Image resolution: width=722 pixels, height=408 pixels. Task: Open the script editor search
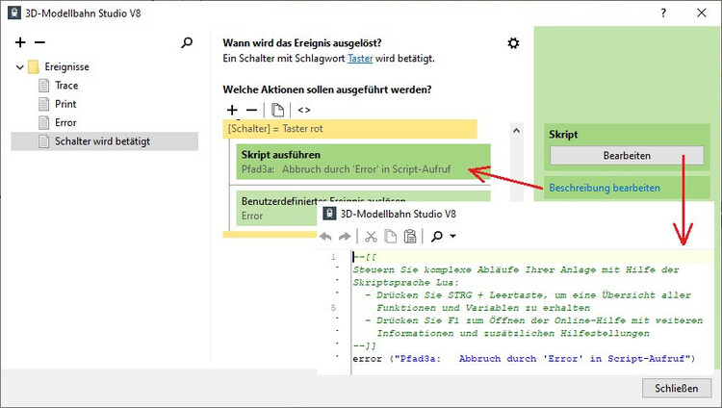(436, 236)
